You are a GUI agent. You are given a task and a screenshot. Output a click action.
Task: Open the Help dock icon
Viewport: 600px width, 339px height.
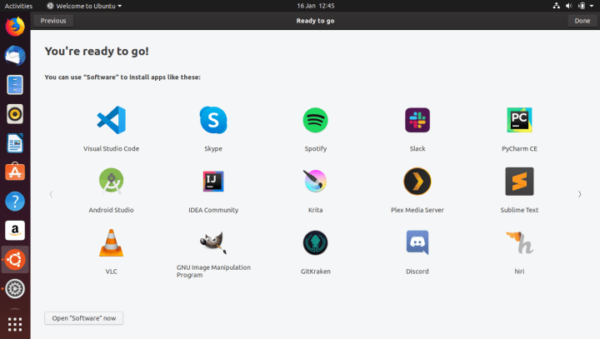15,201
